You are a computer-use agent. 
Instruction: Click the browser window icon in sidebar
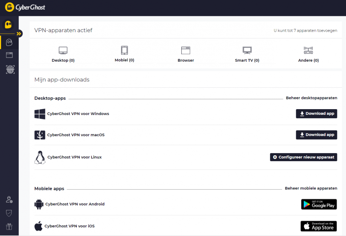tap(9, 55)
